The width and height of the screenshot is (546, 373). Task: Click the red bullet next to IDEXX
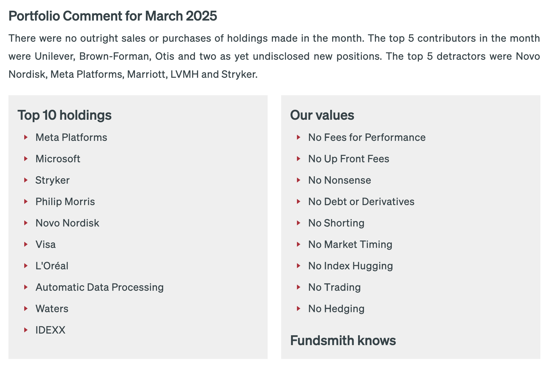coord(26,330)
